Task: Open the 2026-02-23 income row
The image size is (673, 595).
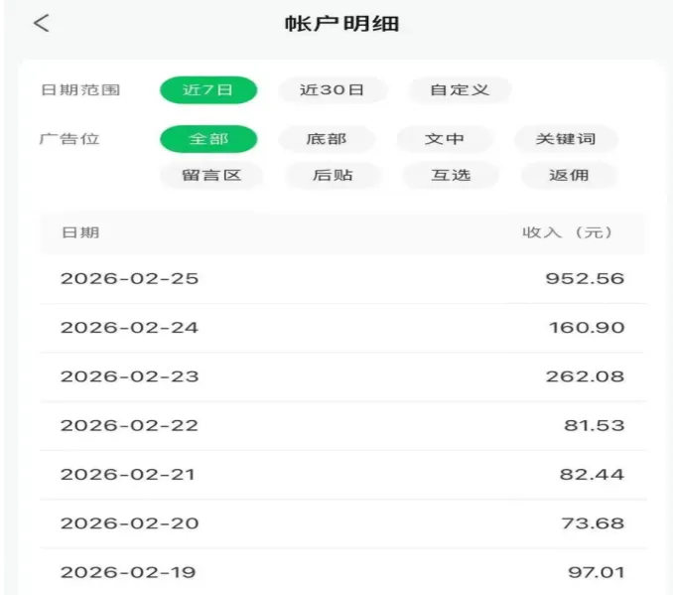Action: tap(341, 376)
